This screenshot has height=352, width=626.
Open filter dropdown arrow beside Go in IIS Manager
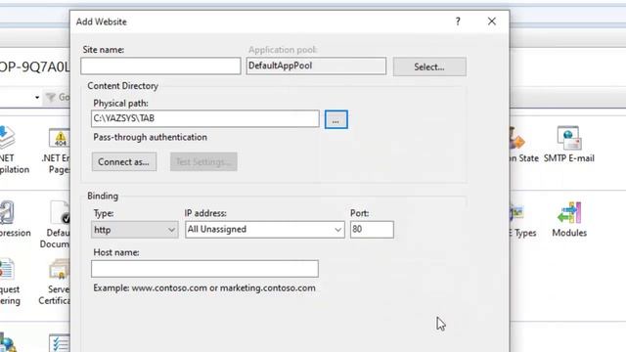point(37,98)
